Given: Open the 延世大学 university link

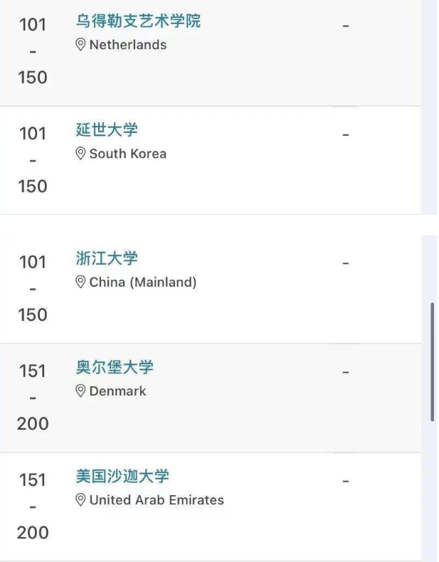Looking at the screenshot, I should point(107,129).
